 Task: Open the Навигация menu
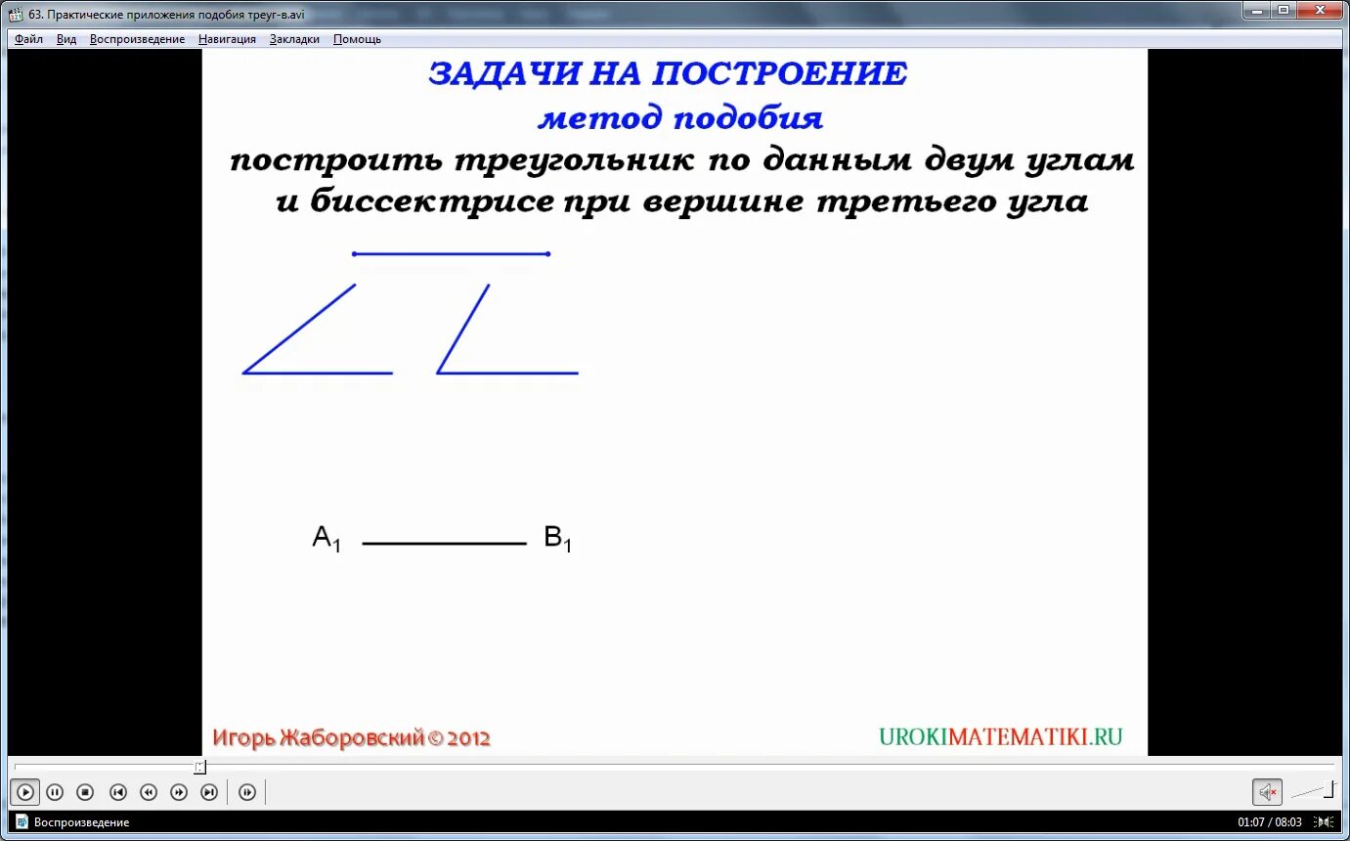coord(227,39)
